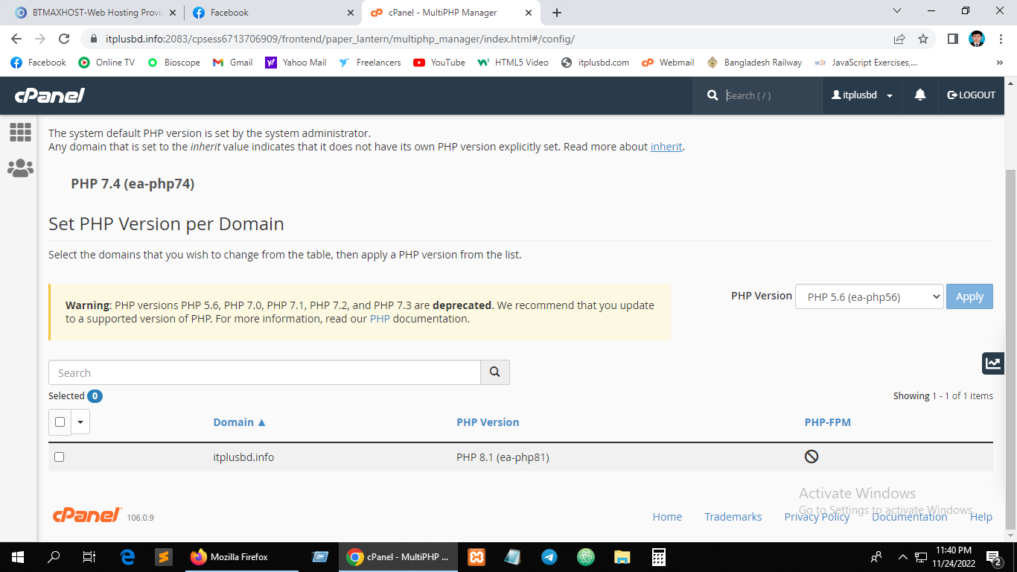The image size is (1017, 572).
Task: Tick the select-all domains checkbox
Action: (x=60, y=422)
